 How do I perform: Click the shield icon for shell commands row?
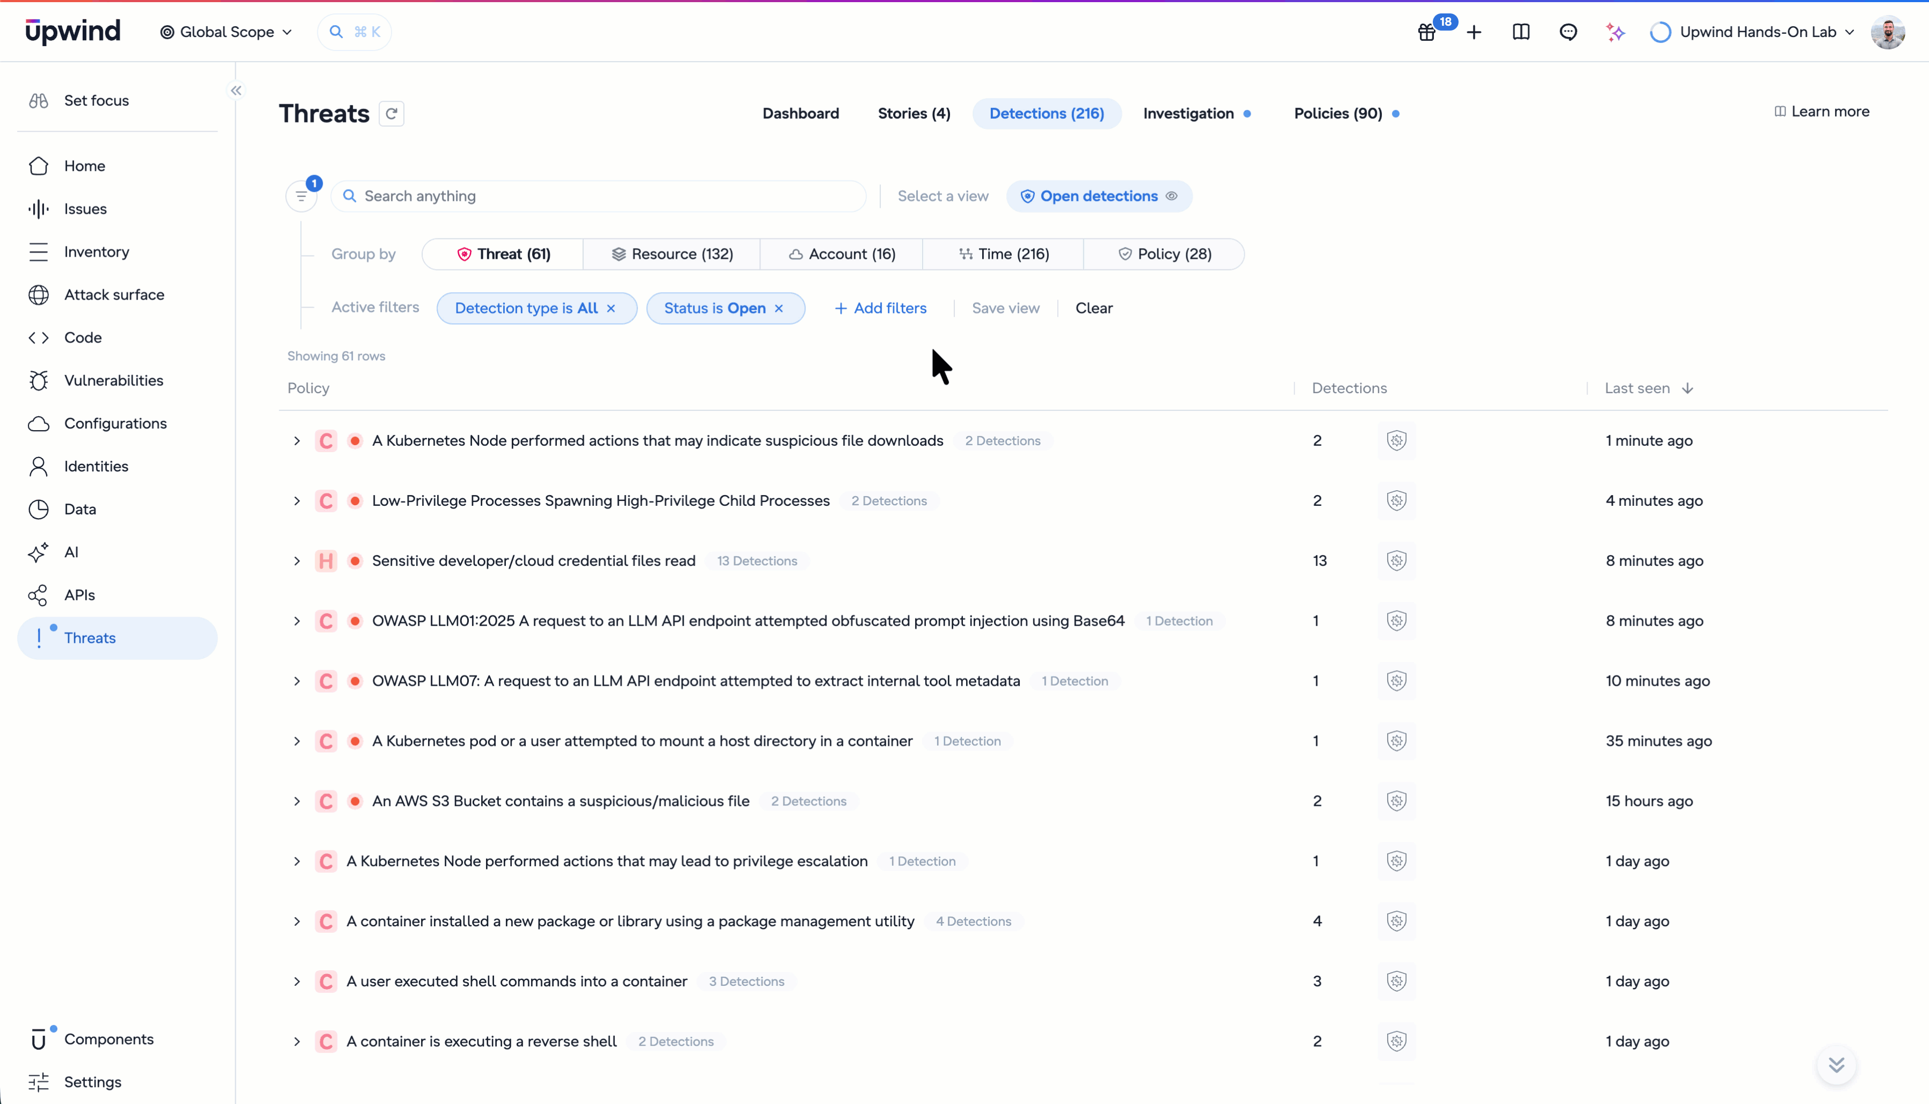point(1397,981)
